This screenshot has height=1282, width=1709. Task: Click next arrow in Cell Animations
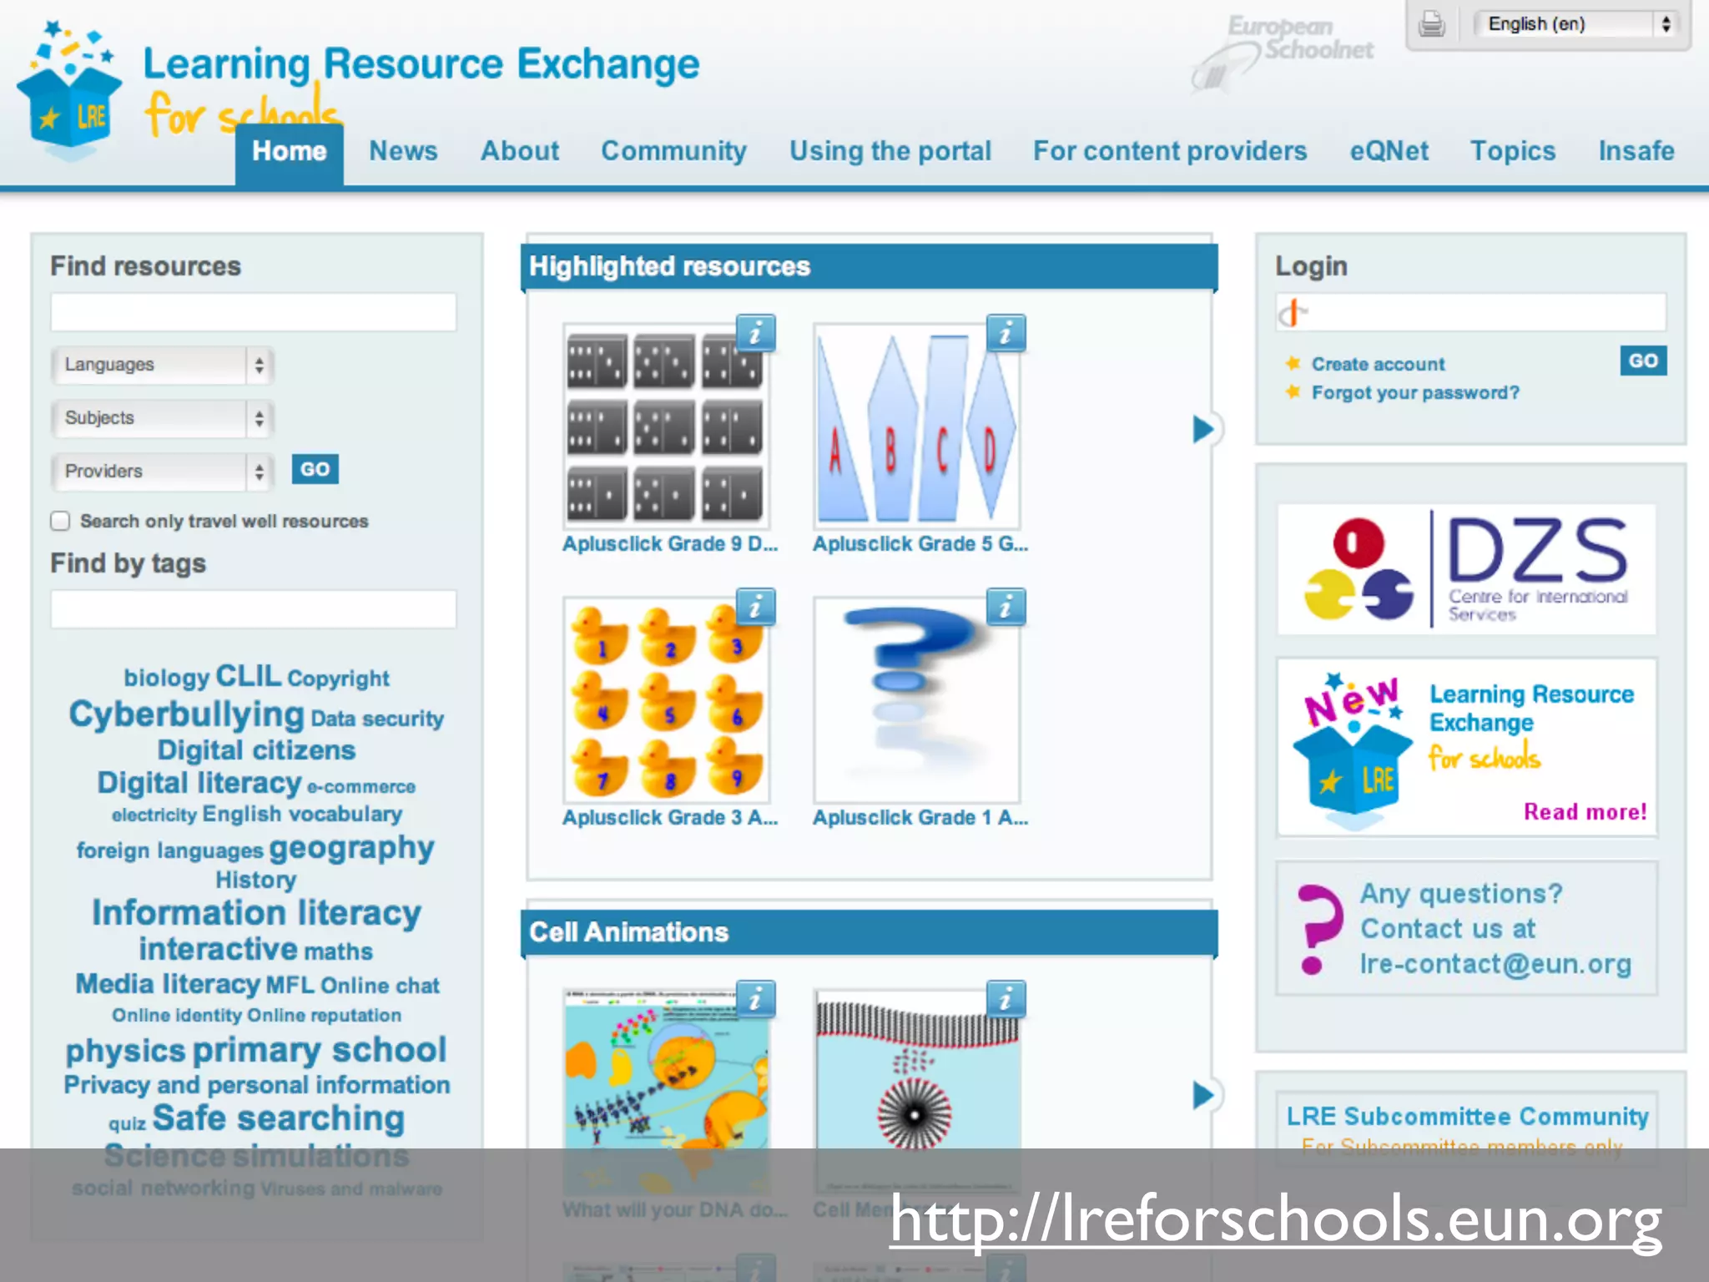pyautogui.click(x=1202, y=1095)
